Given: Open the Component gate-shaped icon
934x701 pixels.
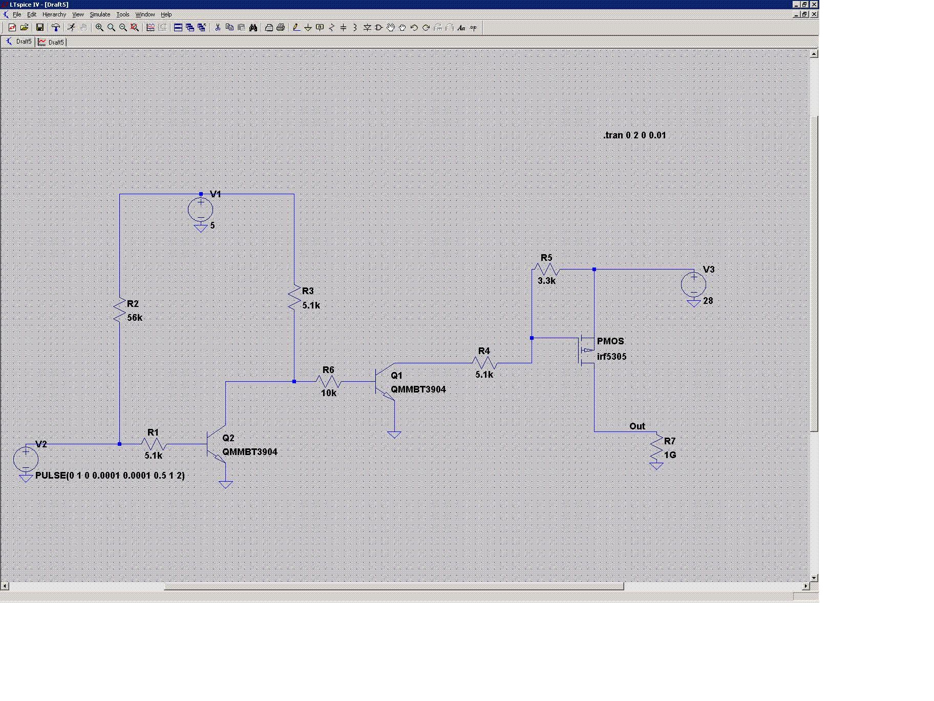Looking at the screenshot, I should tap(379, 28).
